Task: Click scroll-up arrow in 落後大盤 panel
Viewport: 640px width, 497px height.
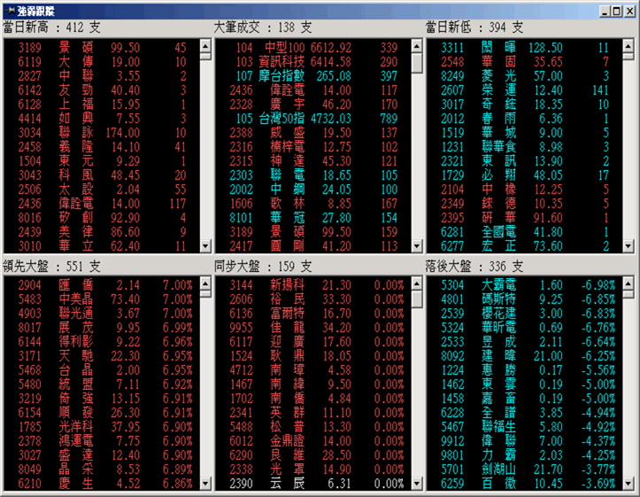Action: pyautogui.click(x=628, y=283)
